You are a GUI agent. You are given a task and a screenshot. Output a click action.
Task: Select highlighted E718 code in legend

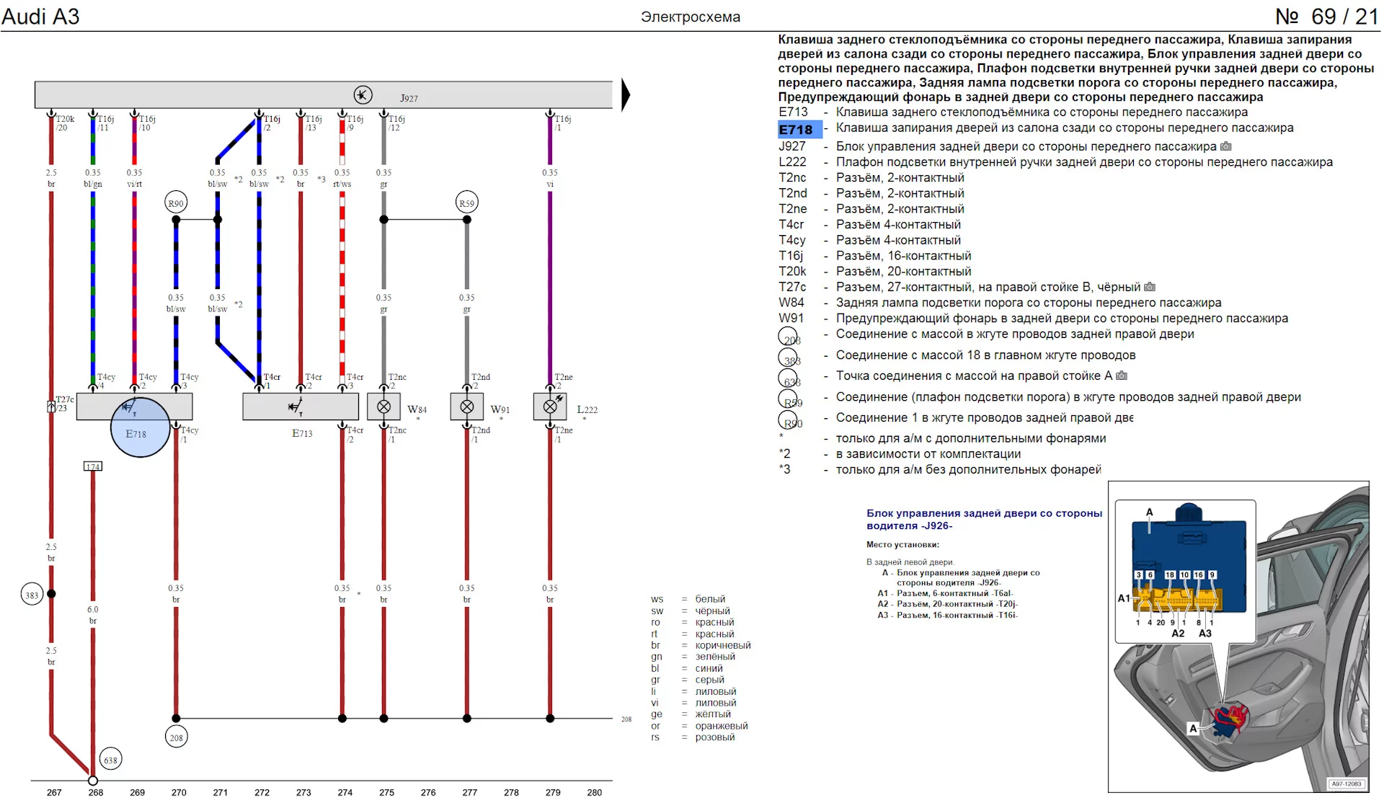(796, 130)
